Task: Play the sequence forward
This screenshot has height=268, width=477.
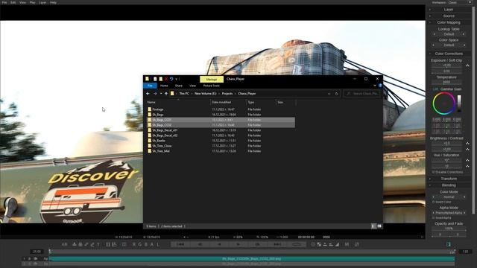Action: tap(238, 244)
